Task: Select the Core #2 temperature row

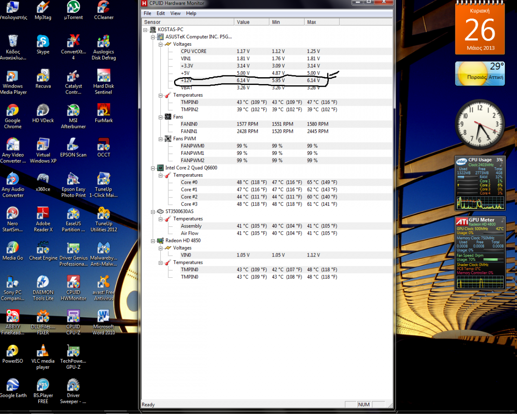Action: [267, 197]
